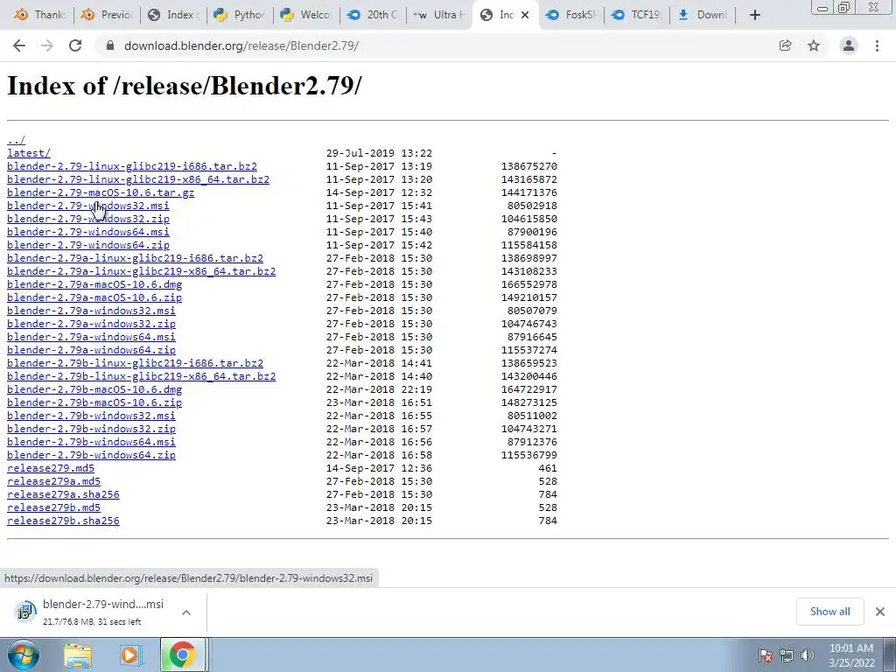Open a new tab with plus icon
This screenshot has height=672, width=896.
(x=755, y=16)
